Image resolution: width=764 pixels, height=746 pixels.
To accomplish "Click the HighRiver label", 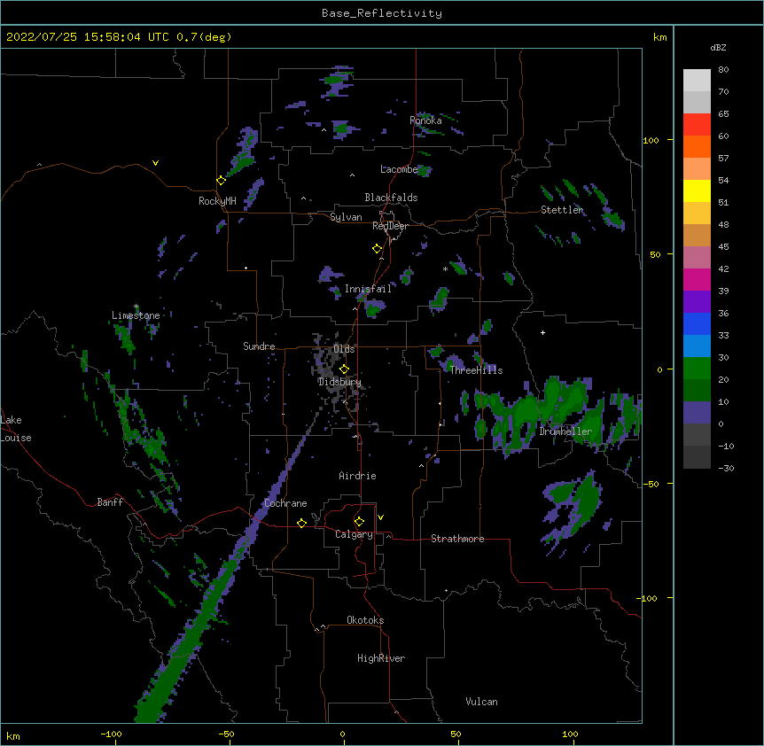I will pos(381,658).
